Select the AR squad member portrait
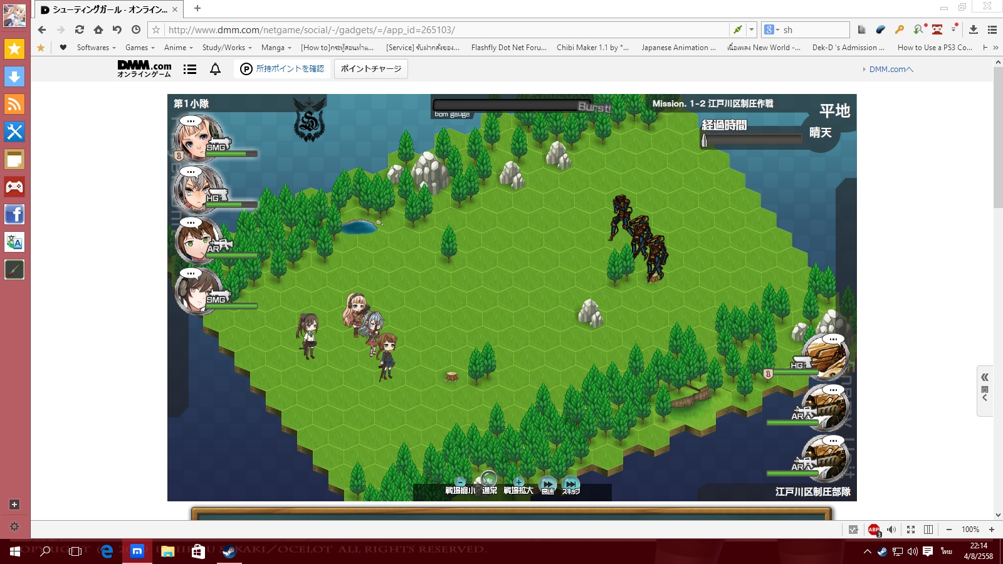 (x=198, y=241)
